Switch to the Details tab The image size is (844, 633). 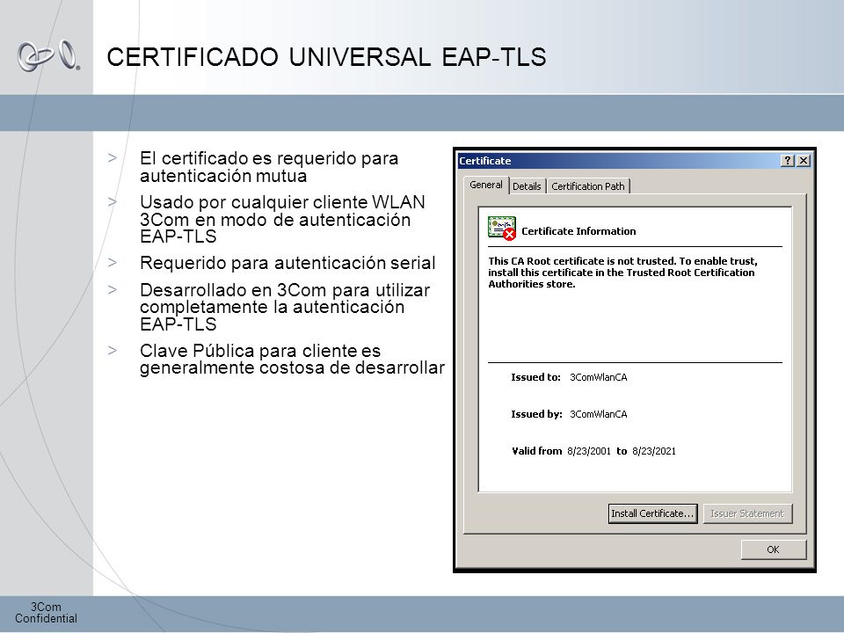[527, 186]
